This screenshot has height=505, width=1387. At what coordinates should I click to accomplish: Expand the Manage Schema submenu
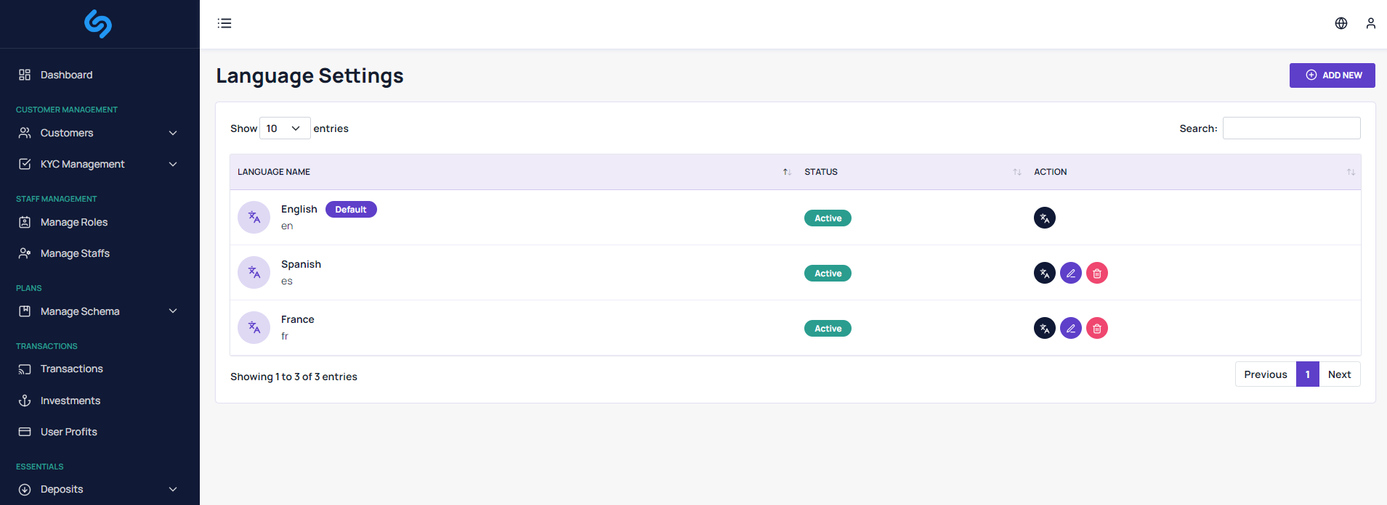pos(99,311)
